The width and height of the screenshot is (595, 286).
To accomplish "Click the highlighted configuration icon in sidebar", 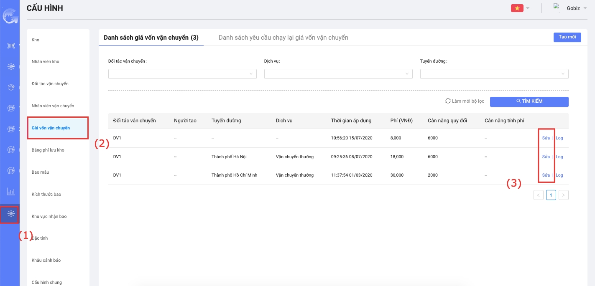I will click(11, 214).
